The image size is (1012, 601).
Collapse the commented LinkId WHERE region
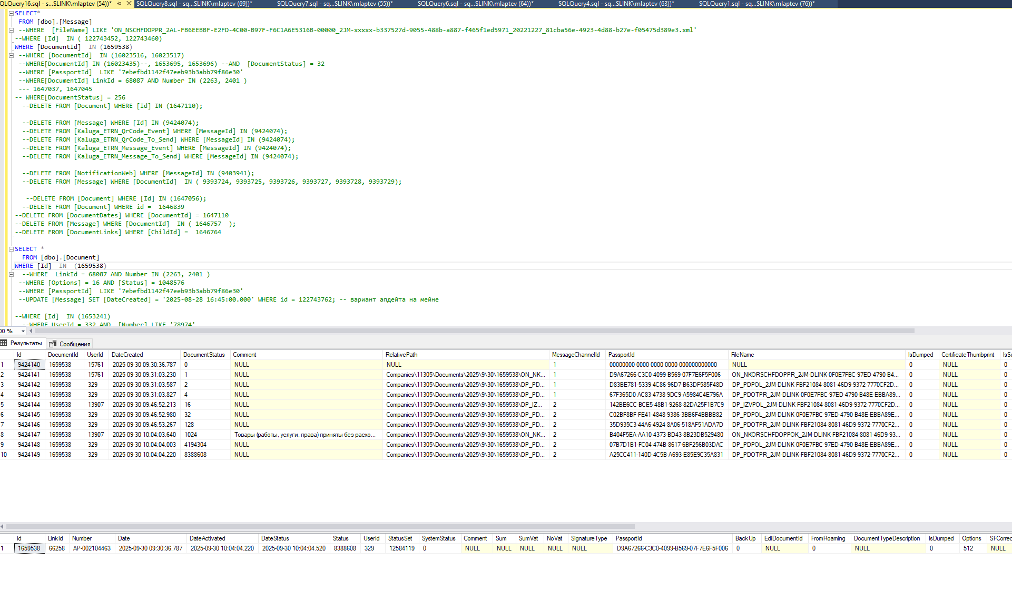[x=11, y=274]
